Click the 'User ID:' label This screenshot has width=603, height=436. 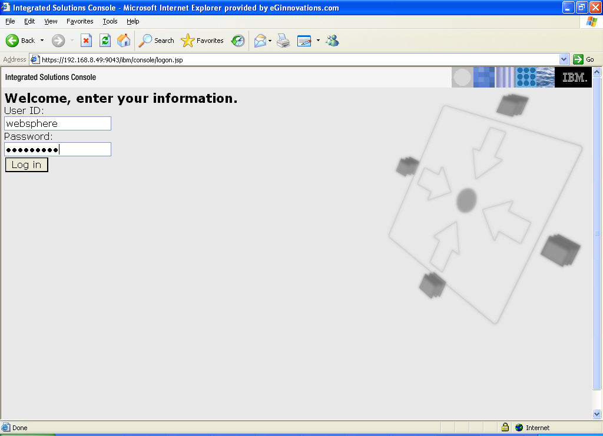point(24,110)
